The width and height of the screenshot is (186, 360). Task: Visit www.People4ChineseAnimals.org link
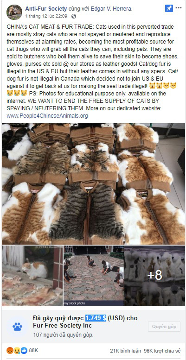point(47,116)
